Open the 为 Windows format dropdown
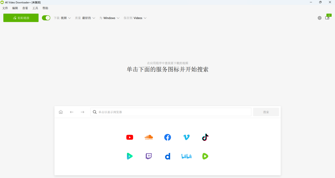The image size is (335, 178). tap(110, 18)
